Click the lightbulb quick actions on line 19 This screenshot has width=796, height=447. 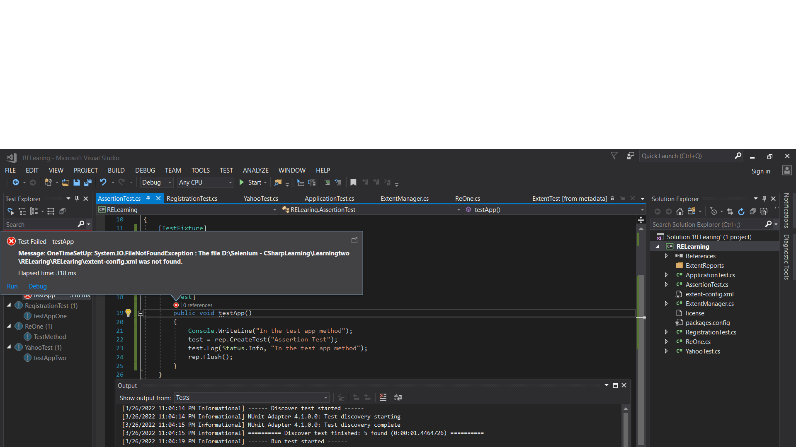click(x=128, y=313)
